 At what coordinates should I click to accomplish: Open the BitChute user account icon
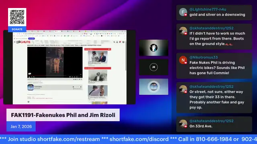pyautogui.click(x=117, y=42)
